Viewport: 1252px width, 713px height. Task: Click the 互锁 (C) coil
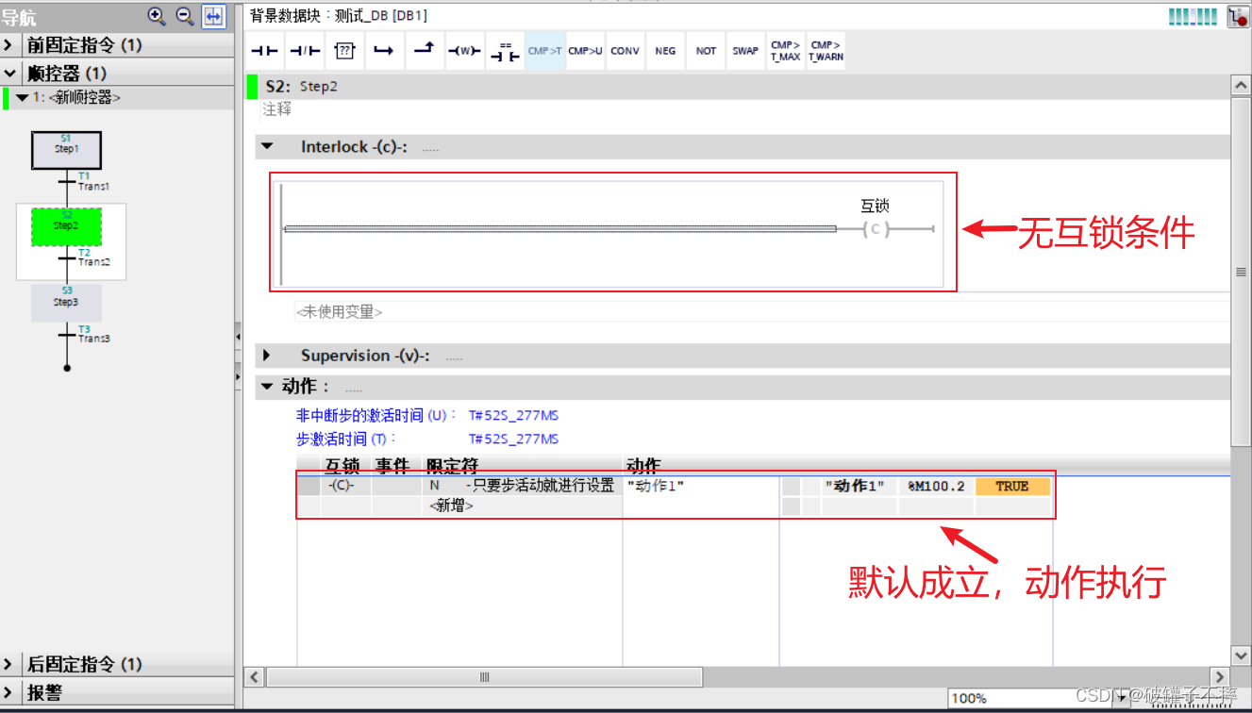pos(875,228)
